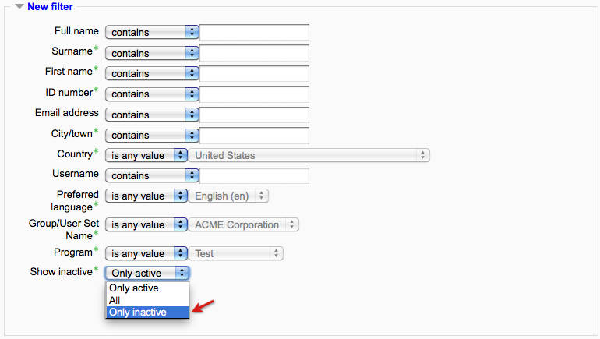Image resolution: width=600 pixels, height=339 pixels.
Task: Select 'Only inactive' from the list
Action: coord(147,312)
